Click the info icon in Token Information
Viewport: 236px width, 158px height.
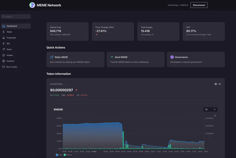coord(216,84)
